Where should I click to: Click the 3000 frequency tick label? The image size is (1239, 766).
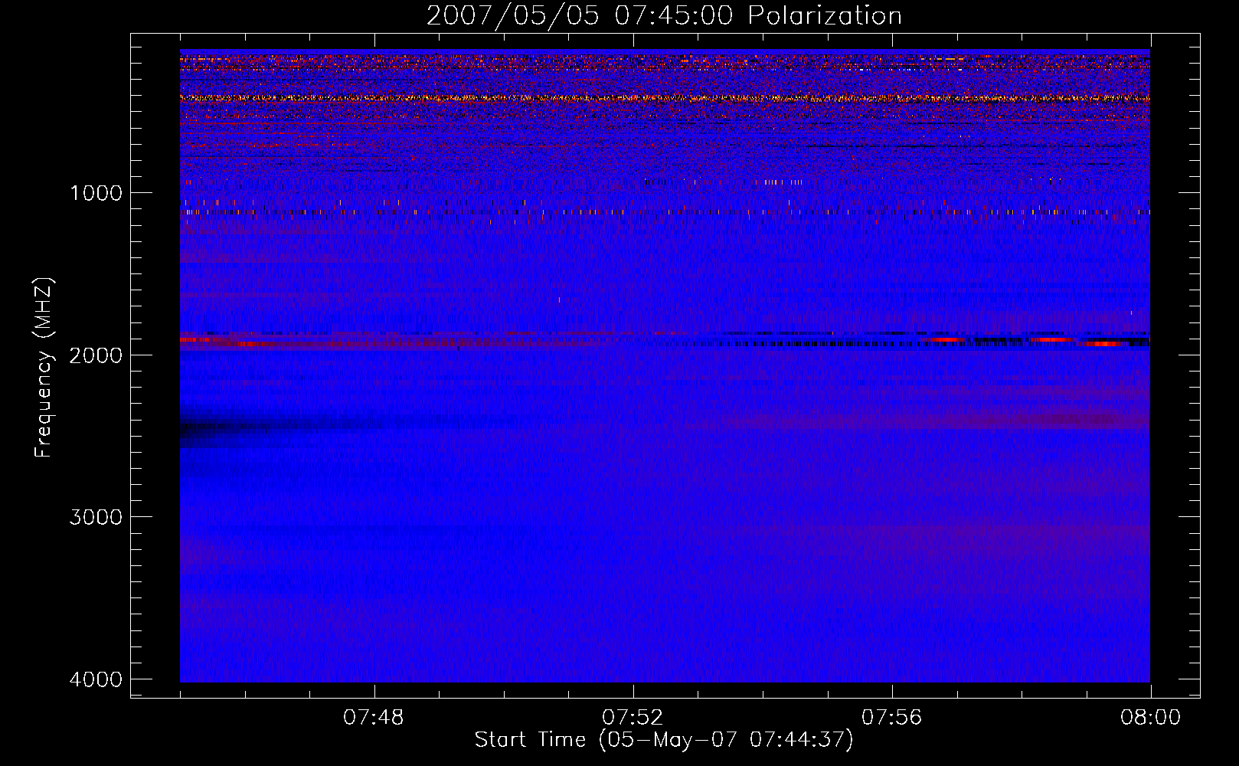96,517
